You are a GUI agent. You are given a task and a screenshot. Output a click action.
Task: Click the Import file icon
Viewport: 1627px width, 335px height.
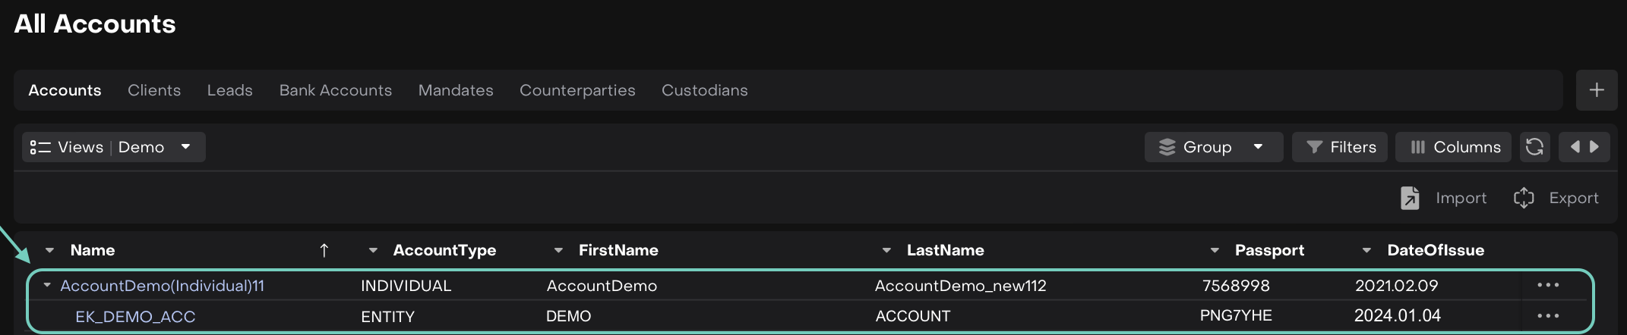1410,198
